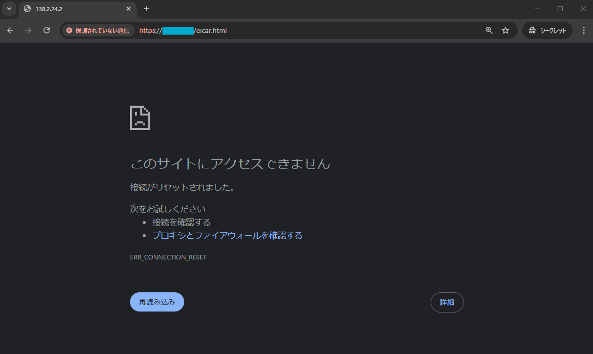Expand details with the 詳細 button
The image size is (593, 354).
click(447, 302)
